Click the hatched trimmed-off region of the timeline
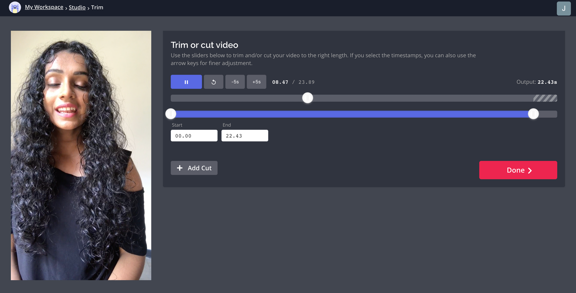 (x=545, y=98)
